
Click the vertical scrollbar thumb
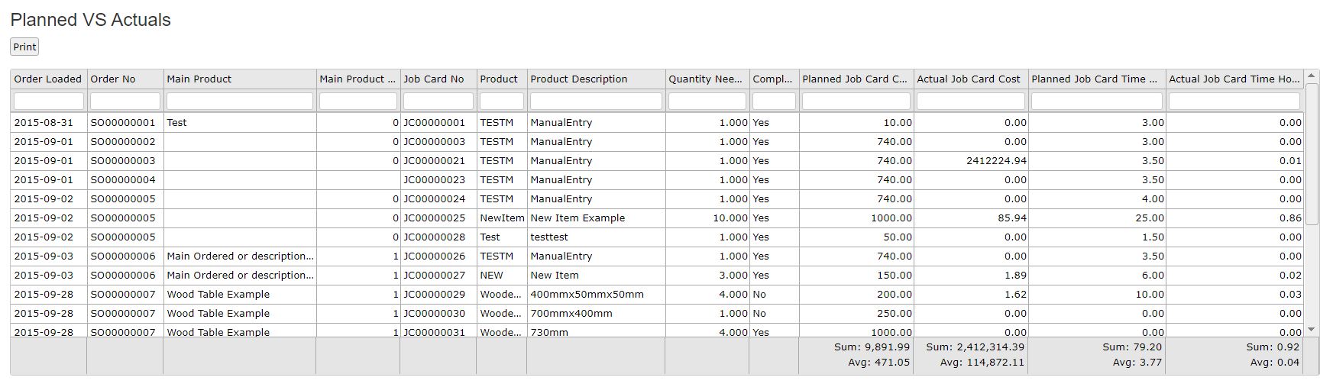pos(1312,153)
